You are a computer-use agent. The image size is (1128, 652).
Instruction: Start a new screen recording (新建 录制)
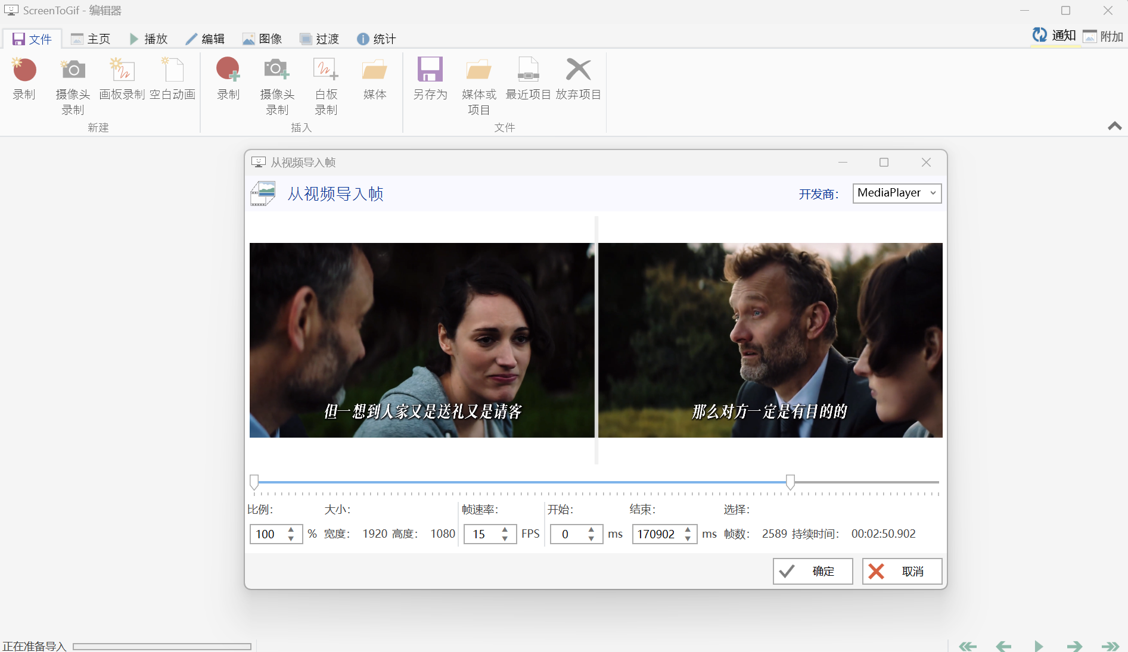click(x=24, y=79)
